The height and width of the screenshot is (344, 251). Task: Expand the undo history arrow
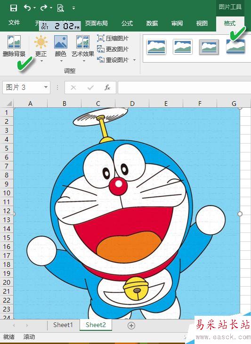[35, 8]
